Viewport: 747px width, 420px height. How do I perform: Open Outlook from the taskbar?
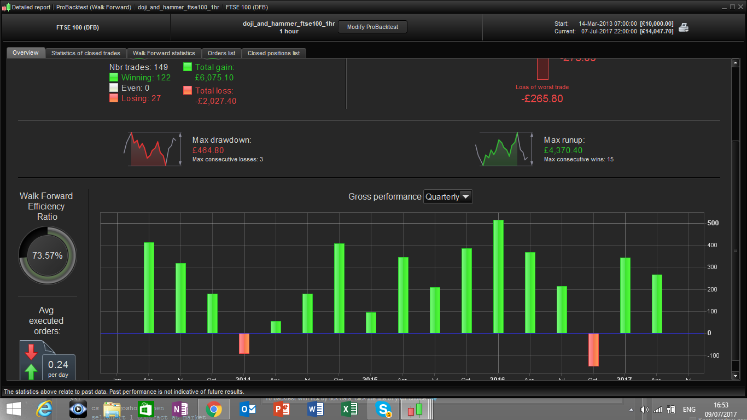(248, 409)
